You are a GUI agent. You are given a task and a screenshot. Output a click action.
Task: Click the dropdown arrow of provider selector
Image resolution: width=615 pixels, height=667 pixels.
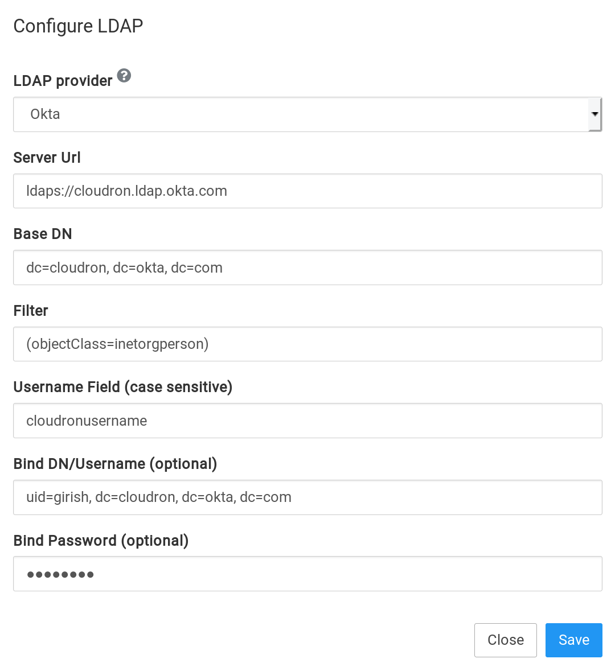click(595, 114)
